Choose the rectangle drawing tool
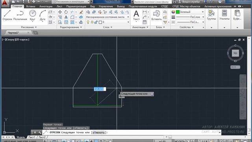 [50, 12]
